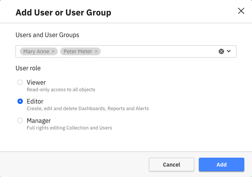Click 'Create, edit and delete Dashboards' description
This screenshot has height=177, width=252.
coord(88,109)
